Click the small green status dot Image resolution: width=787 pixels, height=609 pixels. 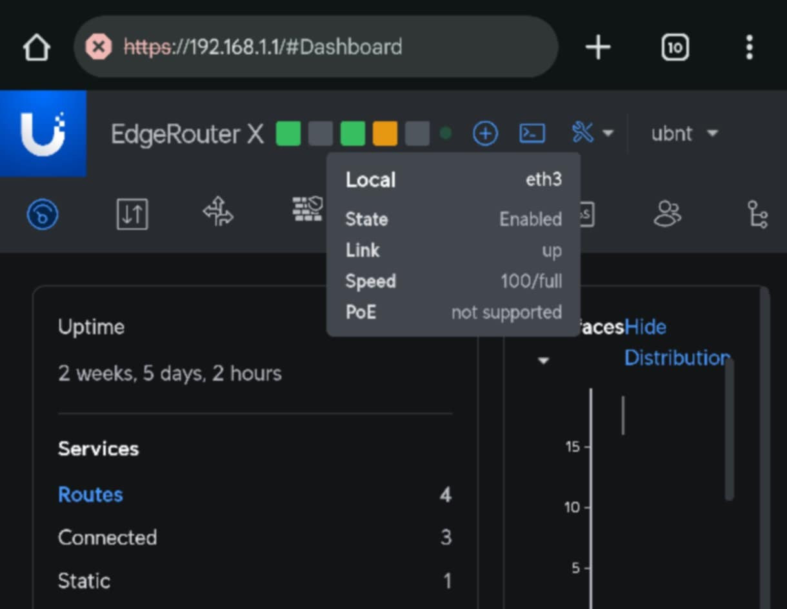tap(445, 134)
